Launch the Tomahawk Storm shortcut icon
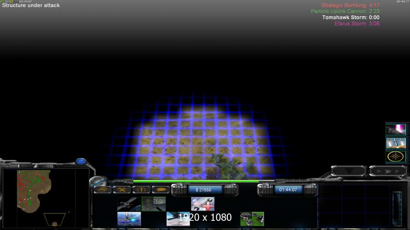Screen dimensions: 410x230 point(396,143)
